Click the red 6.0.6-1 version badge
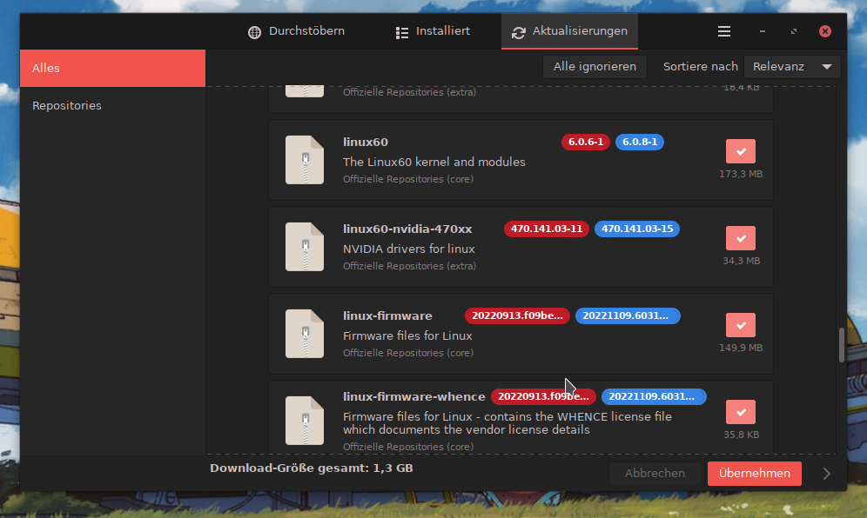Screen dimensions: 867x518 (x=586, y=142)
